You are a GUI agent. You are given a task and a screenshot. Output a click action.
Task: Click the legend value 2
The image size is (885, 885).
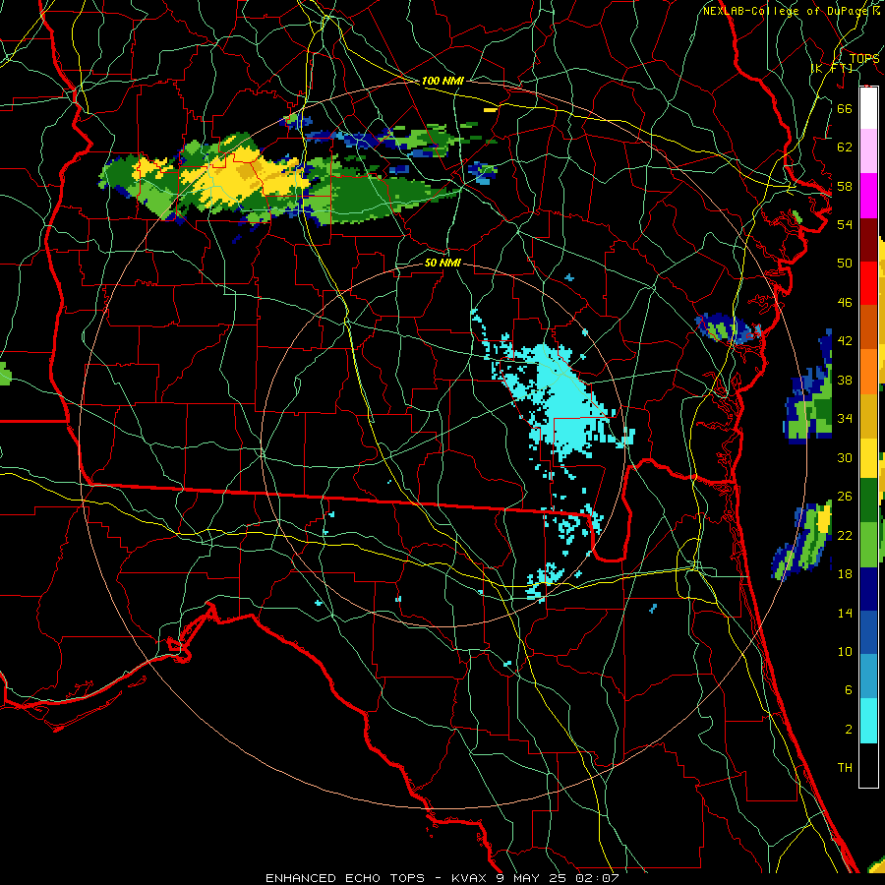point(848,730)
